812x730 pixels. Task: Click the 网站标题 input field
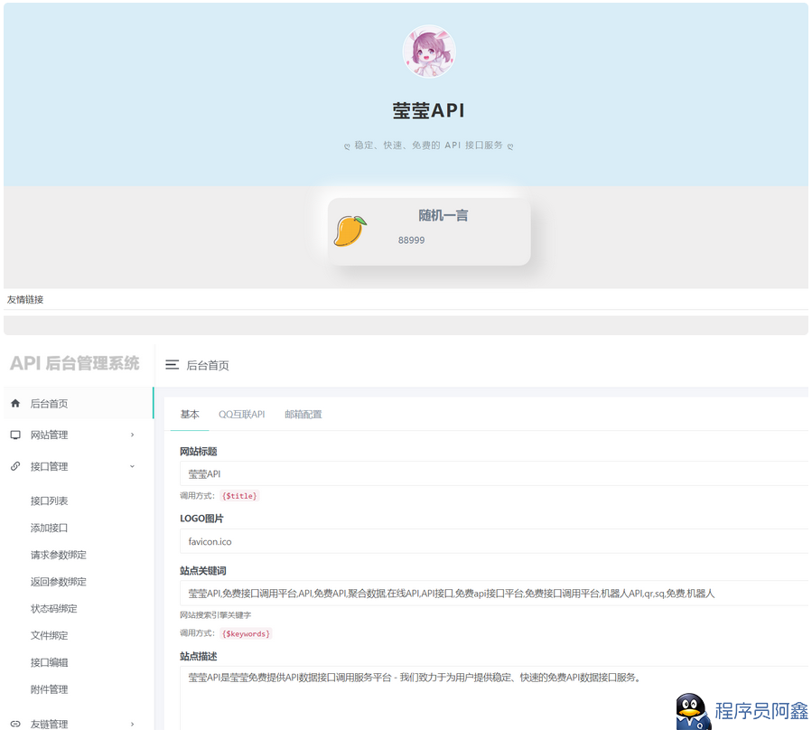coord(494,474)
